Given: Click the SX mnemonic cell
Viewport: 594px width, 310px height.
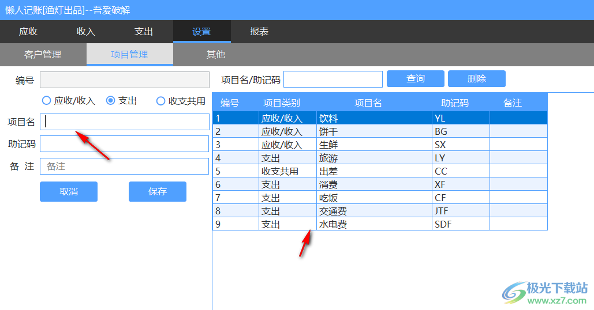Looking at the screenshot, I should pos(461,145).
